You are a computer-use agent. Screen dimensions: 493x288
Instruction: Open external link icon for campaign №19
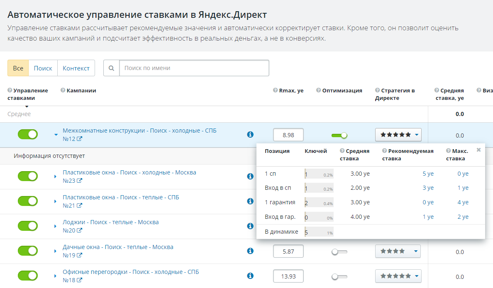pos(79,255)
